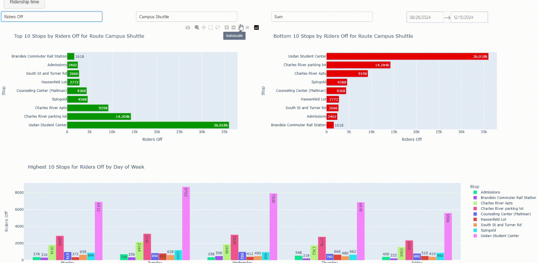Activate the Pan tool
This screenshot has width=538, height=263.
pos(204,27)
